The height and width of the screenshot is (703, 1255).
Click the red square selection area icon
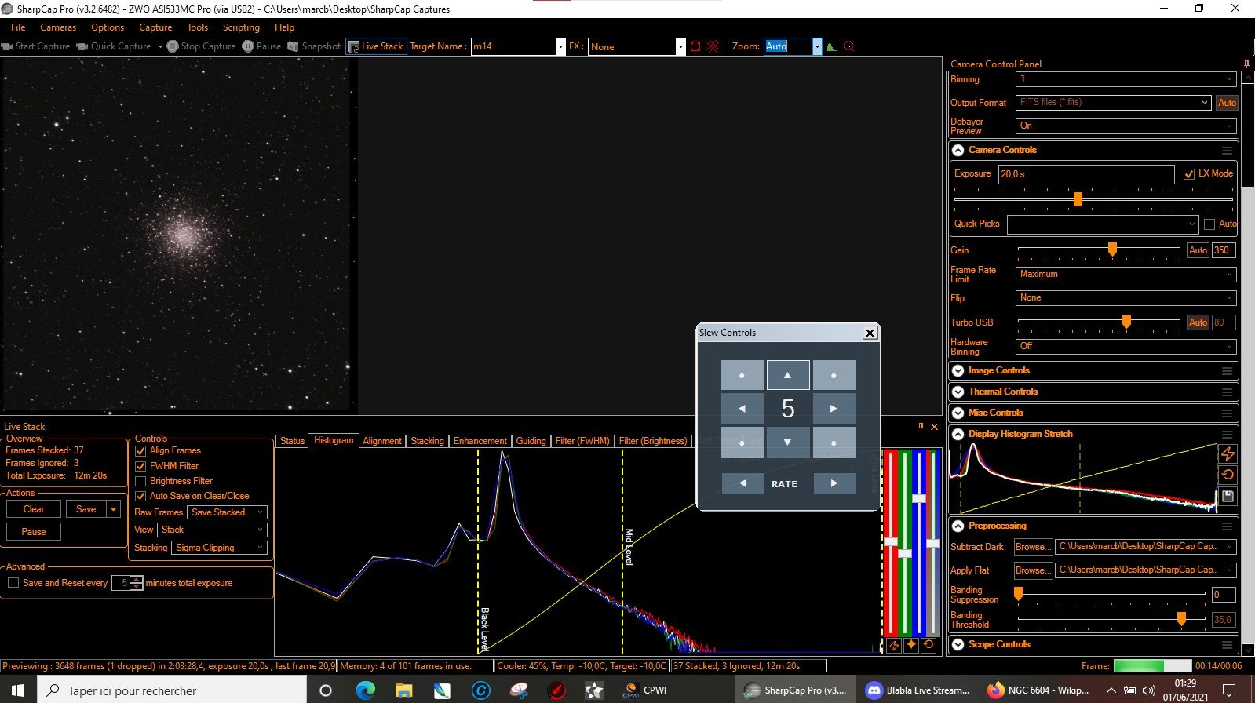[x=695, y=46]
